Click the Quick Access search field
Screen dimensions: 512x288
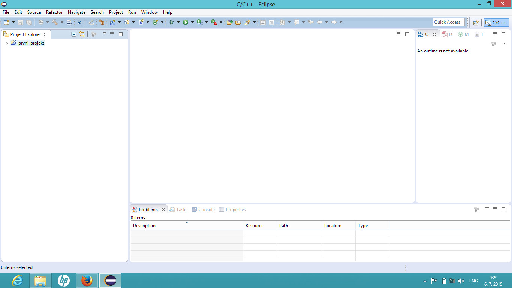pos(448,22)
